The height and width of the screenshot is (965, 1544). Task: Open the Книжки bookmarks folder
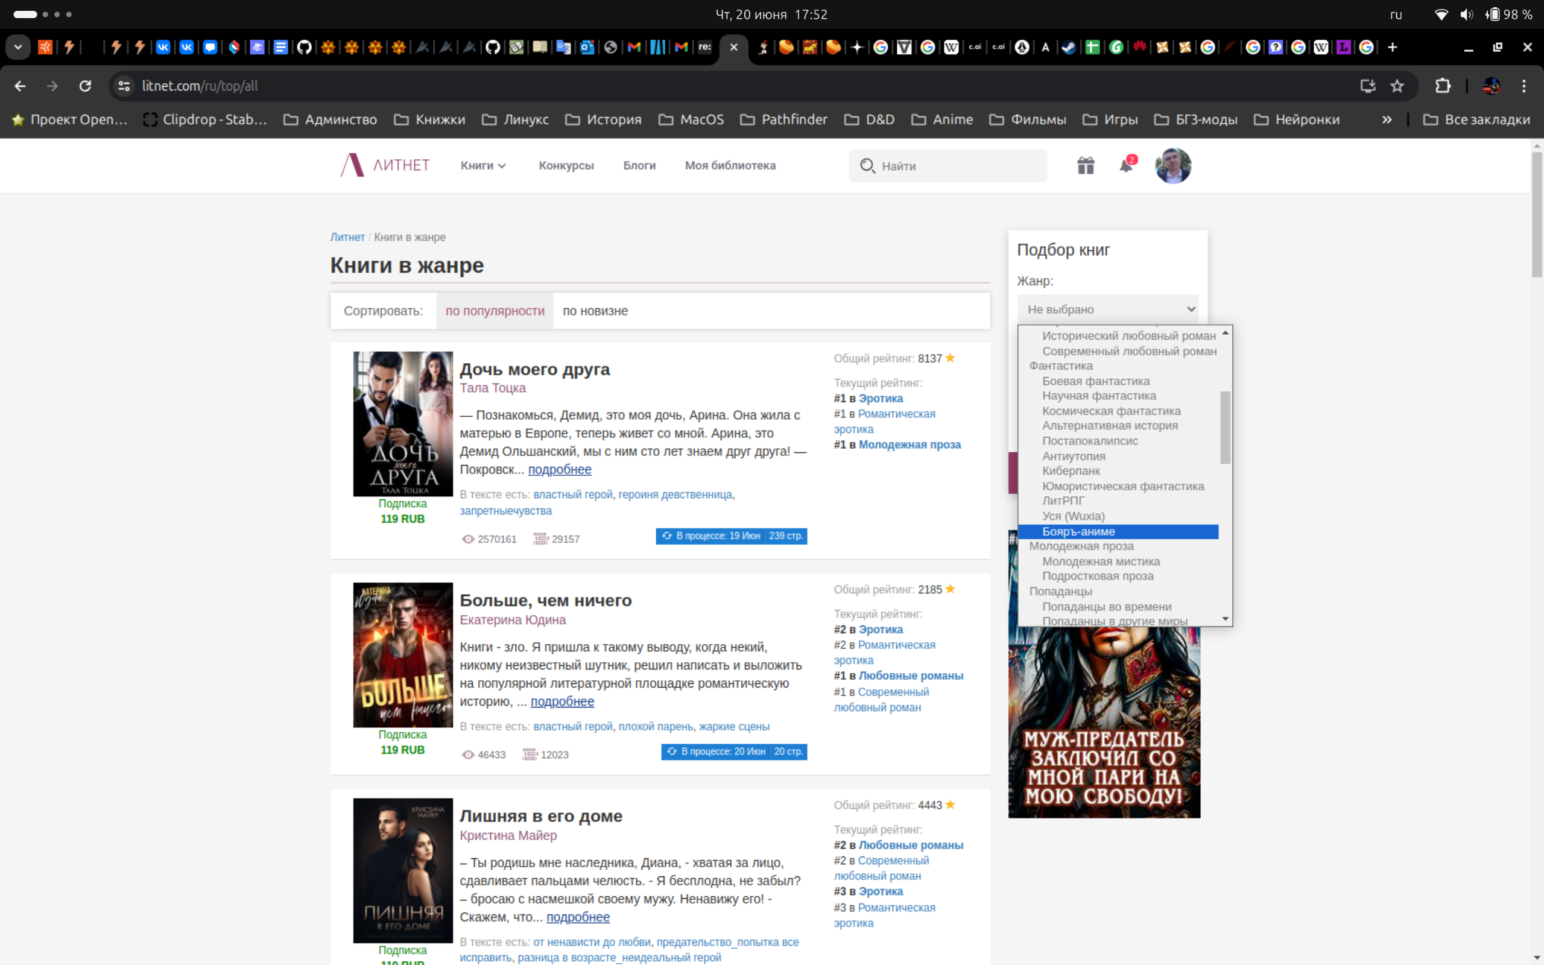[429, 119]
